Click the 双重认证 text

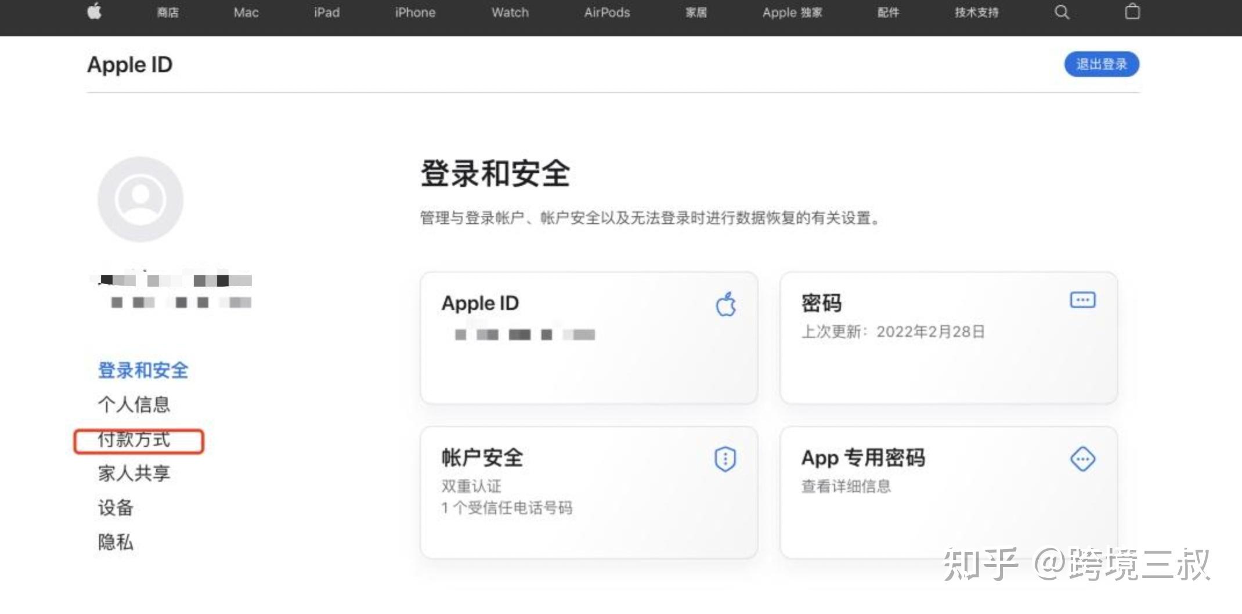pyautogui.click(x=471, y=486)
